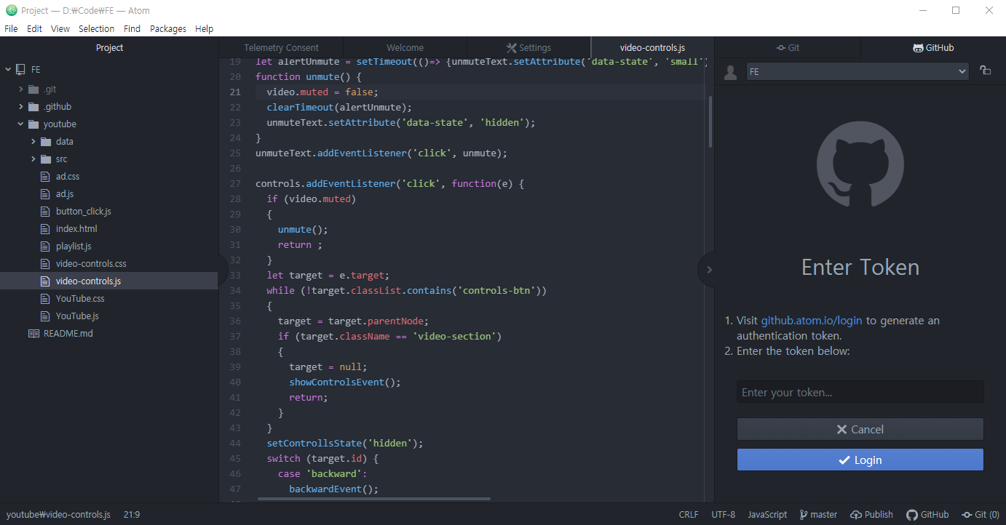Screen dimensions: 1006x525
Task: Collapse the youtube folder
Action: (x=21, y=124)
